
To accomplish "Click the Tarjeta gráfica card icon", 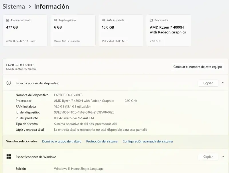I will click(x=56, y=20).
